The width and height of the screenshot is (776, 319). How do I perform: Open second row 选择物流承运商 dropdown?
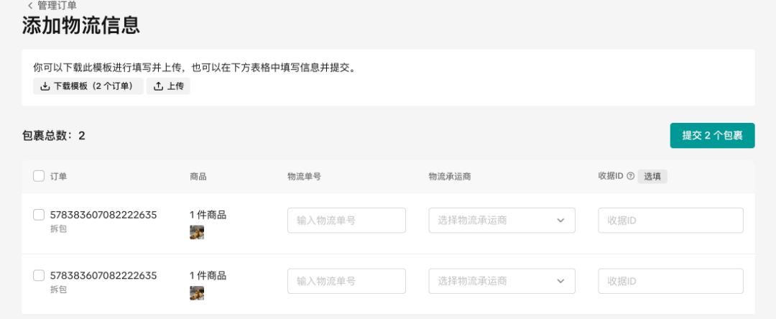[502, 281]
